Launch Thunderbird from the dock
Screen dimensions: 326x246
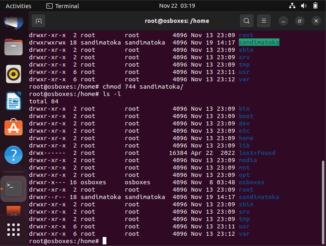13,22
